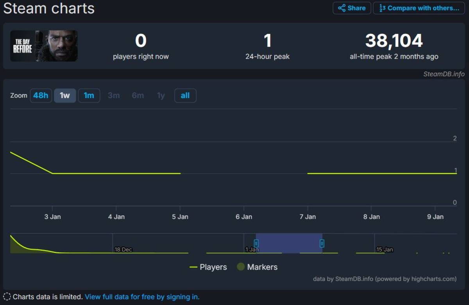Click the 1 Jan navigator label
Viewport: 469px width, 305px height.
(x=252, y=250)
